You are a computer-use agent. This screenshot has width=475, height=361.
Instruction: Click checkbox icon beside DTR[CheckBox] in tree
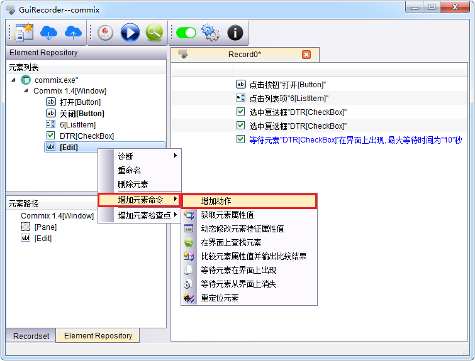coord(50,136)
